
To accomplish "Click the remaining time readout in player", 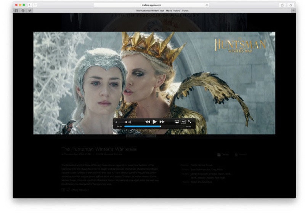I will 188,126.
